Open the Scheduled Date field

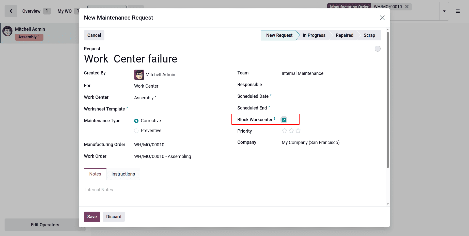[x=331, y=97]
